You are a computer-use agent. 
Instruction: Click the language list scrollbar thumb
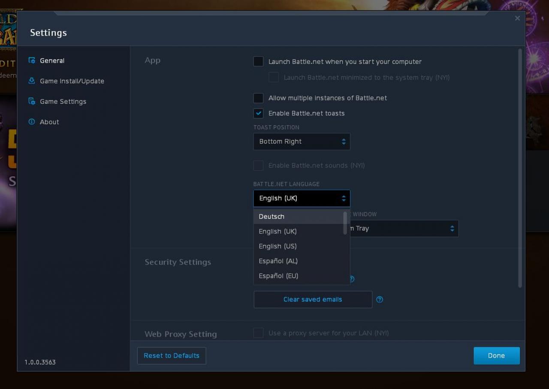click(x=345, y=223)
